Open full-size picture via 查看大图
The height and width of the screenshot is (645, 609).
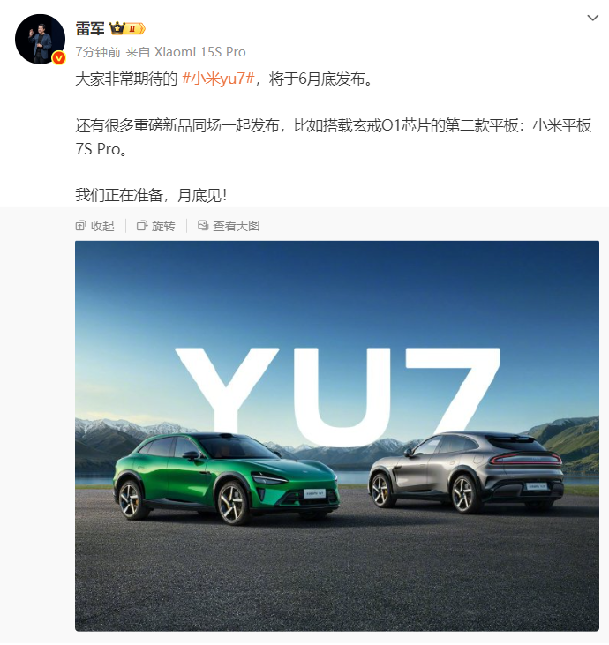(x=229, y=226)
